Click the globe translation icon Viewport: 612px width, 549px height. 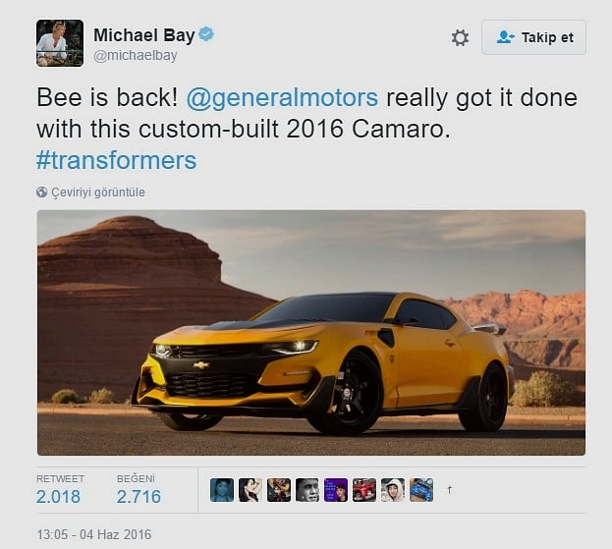pos(42,192)
